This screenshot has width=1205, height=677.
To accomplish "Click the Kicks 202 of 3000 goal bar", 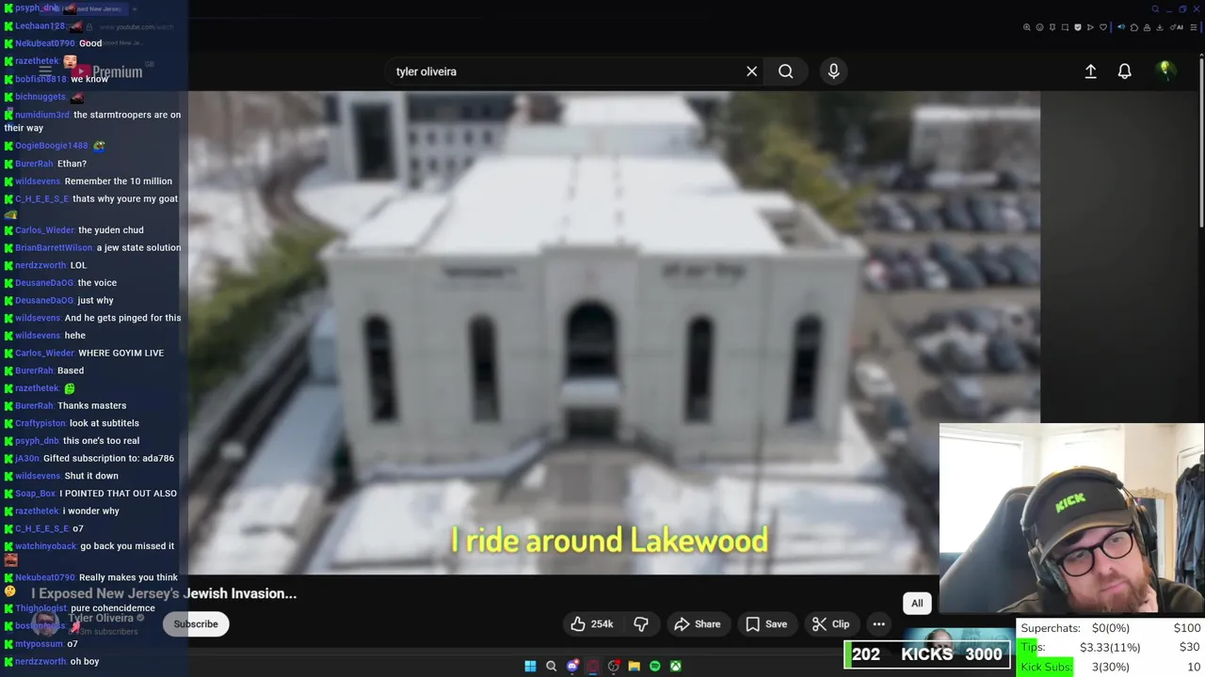I will click(927, 654).
